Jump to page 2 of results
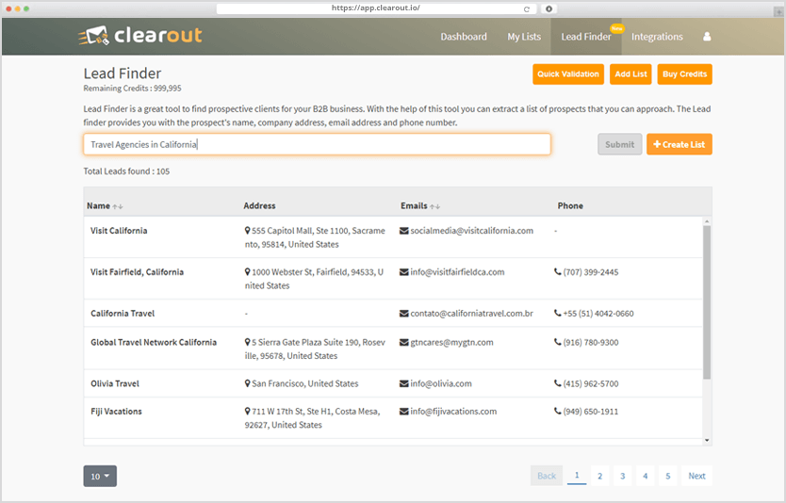786x503 pixels. coord(599,476)
